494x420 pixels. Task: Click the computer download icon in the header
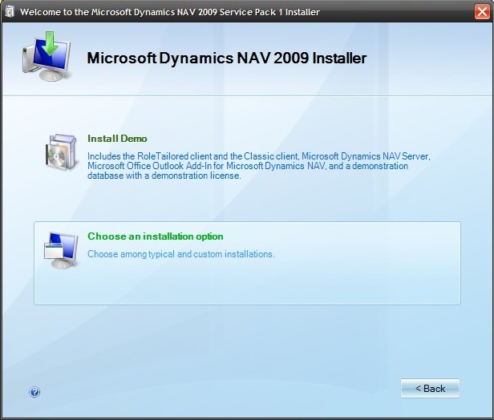coord(47,56)
